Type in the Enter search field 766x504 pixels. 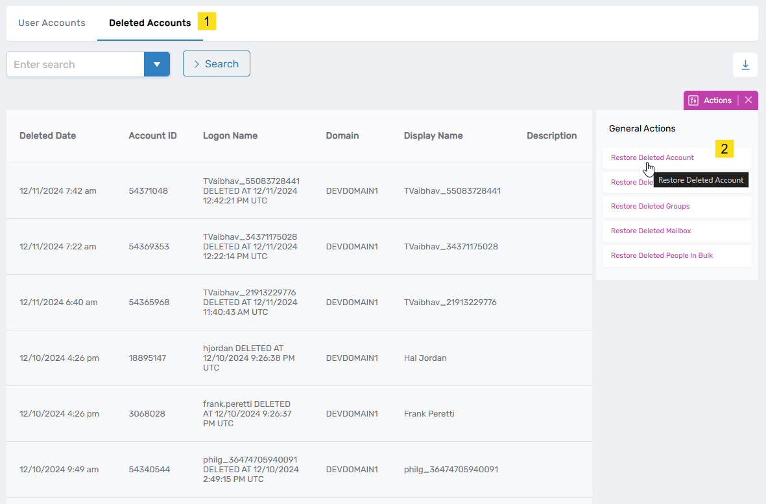(75, 65)
